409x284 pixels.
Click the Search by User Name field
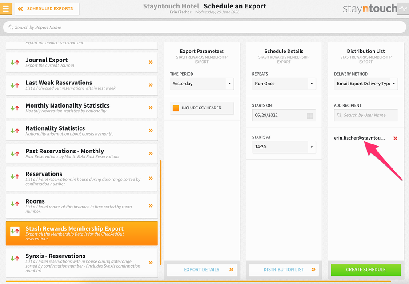366,115
